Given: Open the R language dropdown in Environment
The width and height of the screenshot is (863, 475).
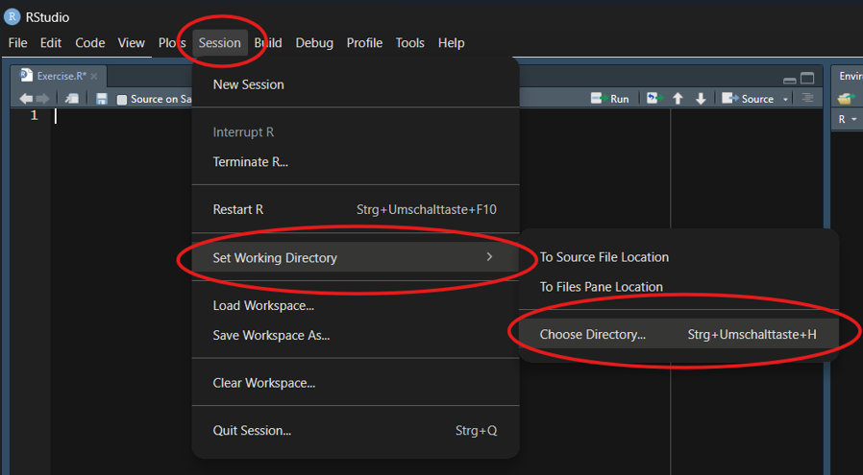Looking at the screenshot, I should coord(847,119).
